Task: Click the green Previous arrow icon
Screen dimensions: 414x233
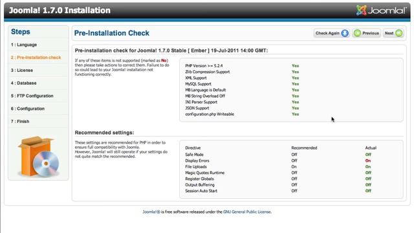Action: (x=358, y=33)
